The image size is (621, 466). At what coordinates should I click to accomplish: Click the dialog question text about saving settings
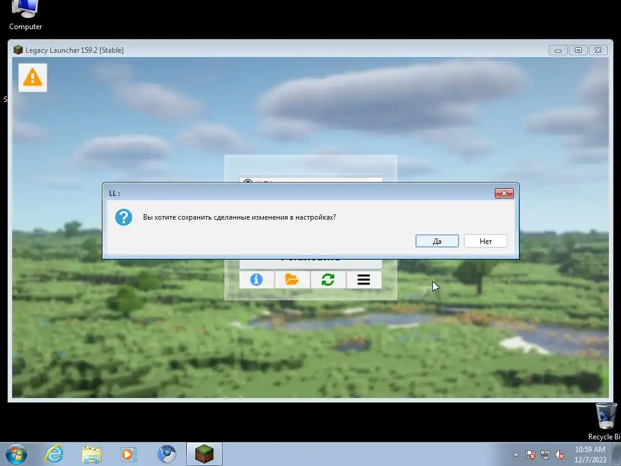pos(239,217)
